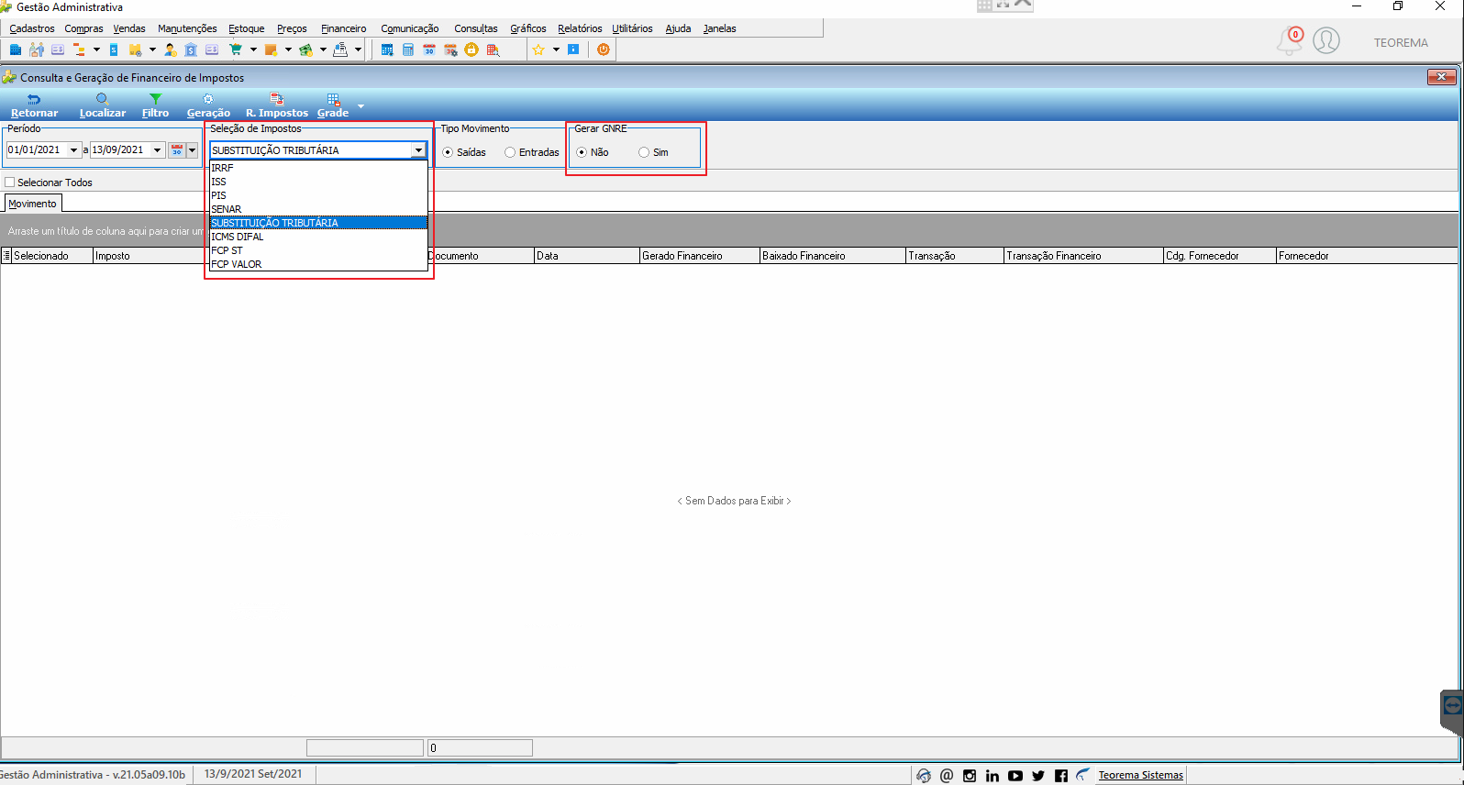Click the bank building toolbar icon

[x=191, y=50]
